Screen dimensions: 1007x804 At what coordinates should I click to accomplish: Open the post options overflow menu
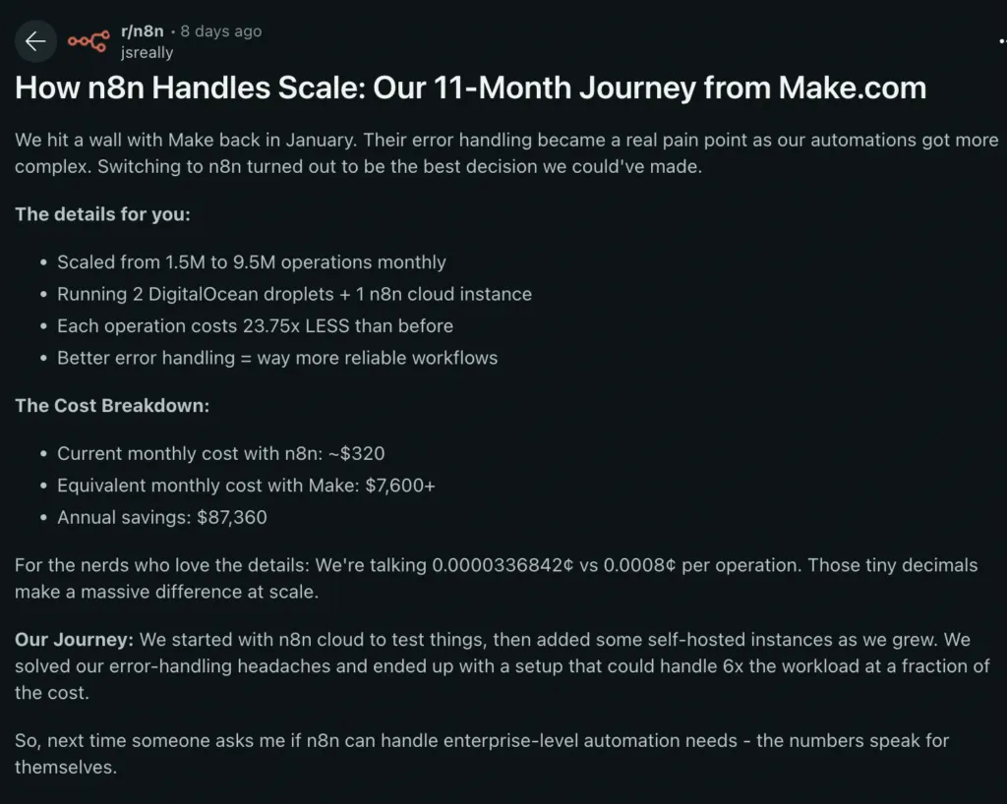point(1001,41)
